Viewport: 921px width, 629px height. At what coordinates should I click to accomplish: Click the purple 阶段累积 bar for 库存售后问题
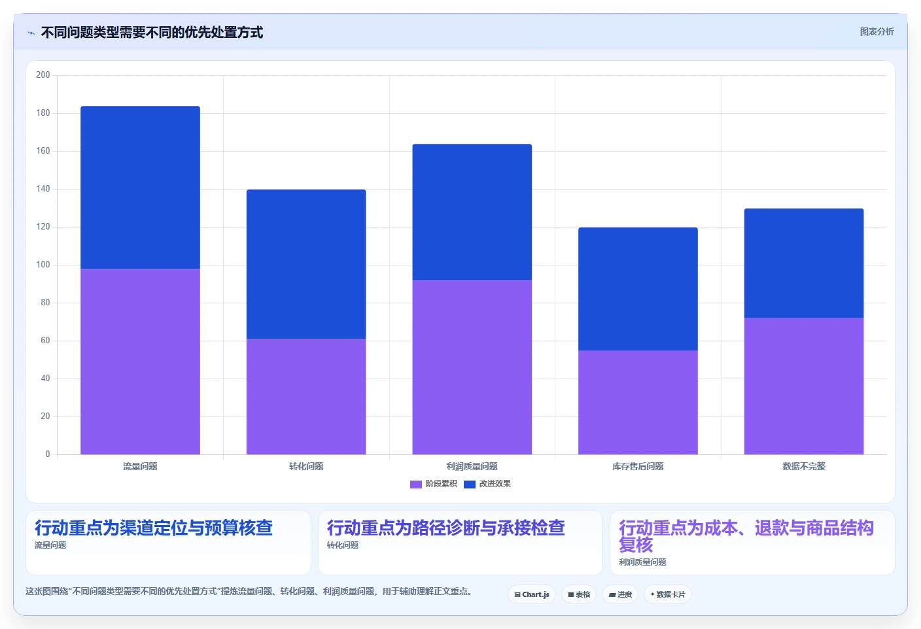coord(638,402)
